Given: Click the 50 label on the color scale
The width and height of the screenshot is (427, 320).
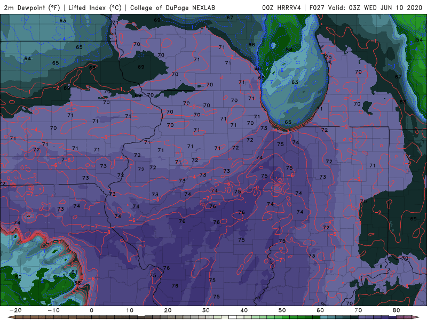Looking at the screenshot, I should 282,310.
